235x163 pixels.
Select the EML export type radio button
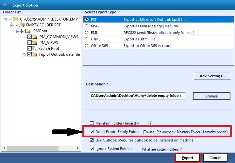click(x=87, y=33)
